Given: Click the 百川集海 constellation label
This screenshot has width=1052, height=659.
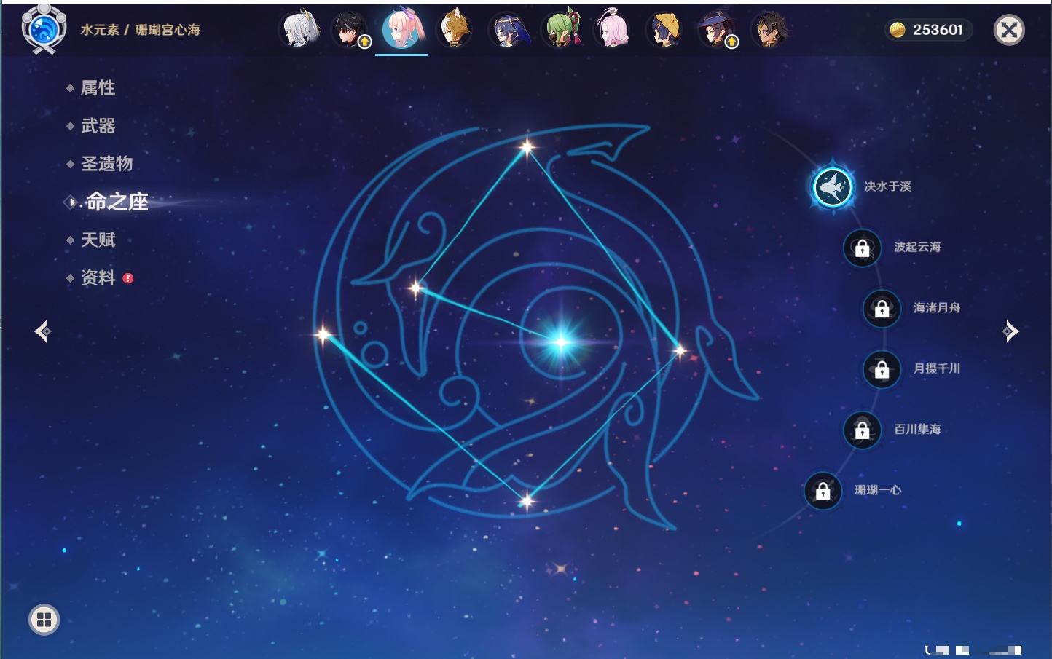Looking at the screenshot, I should [x=917, y=430].
